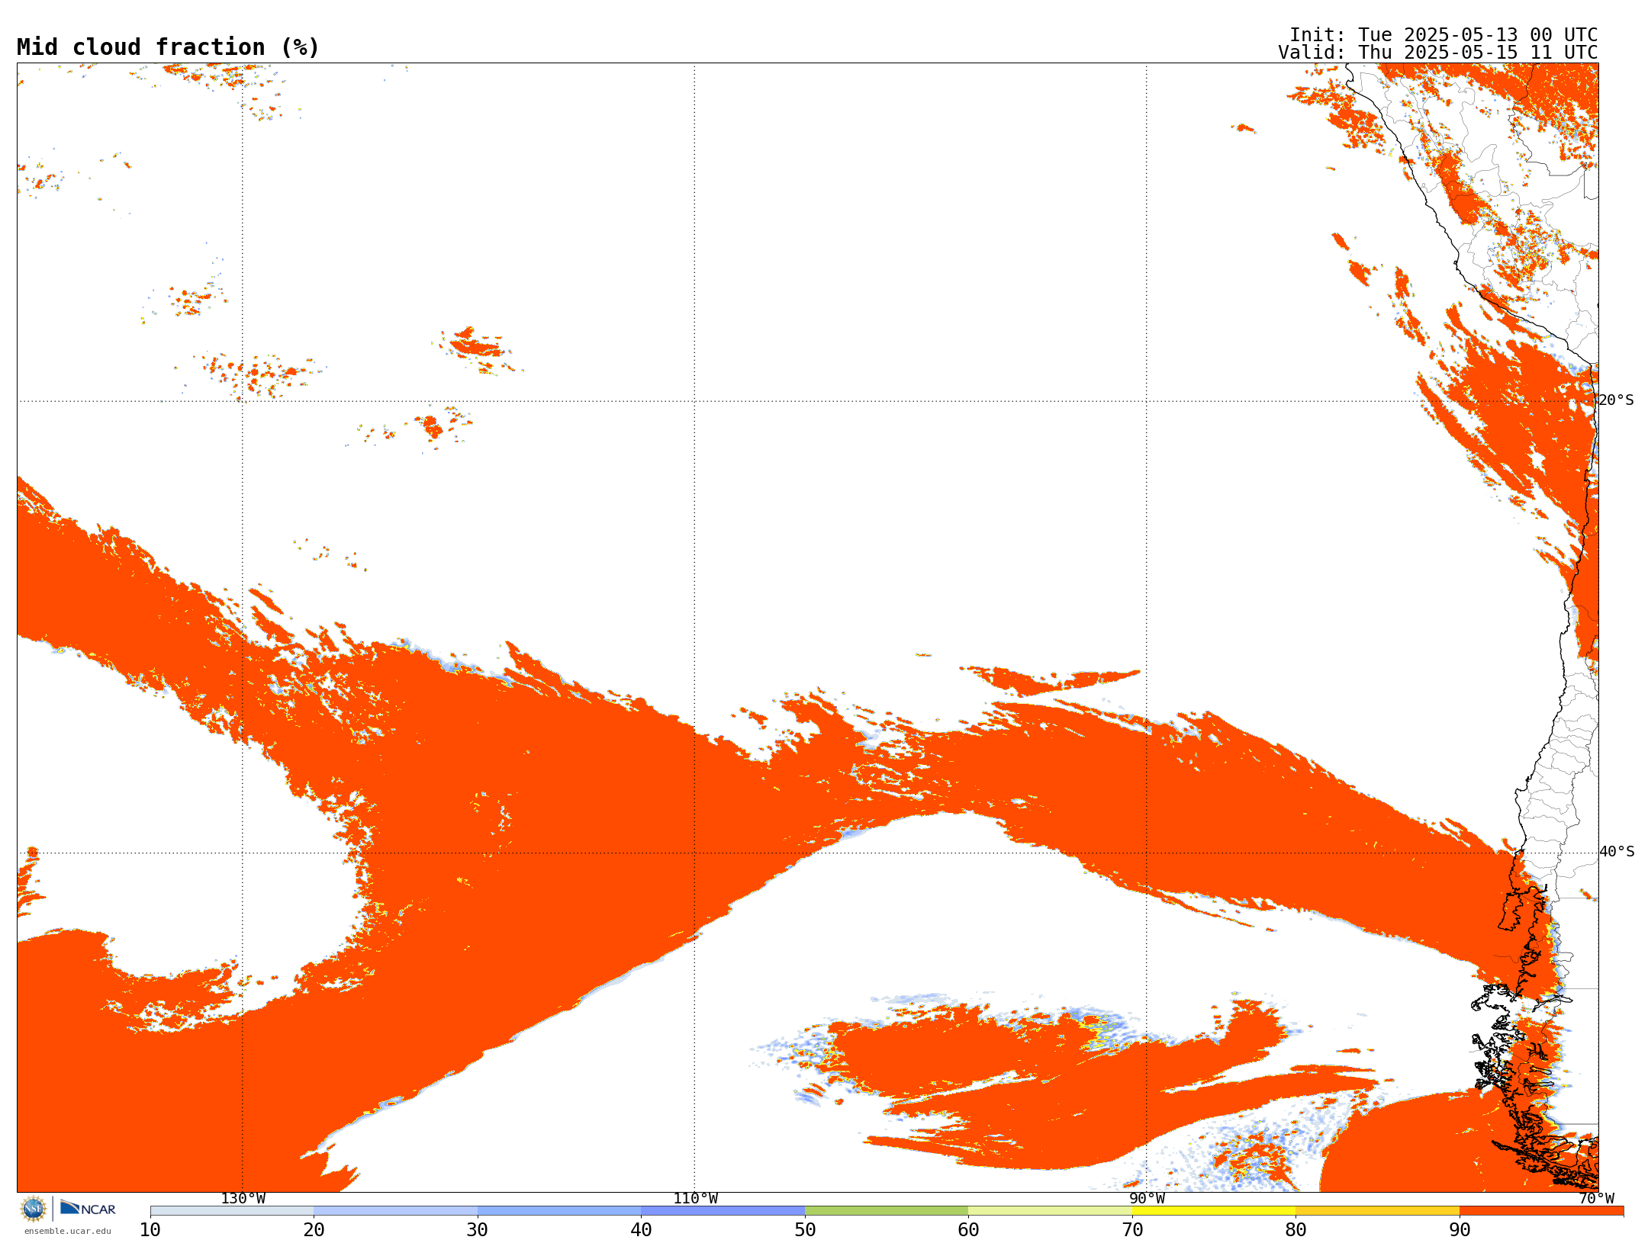This screenshot has height=1240, width=1648.
Task: Click the colorbar tick label 80
Action: point(1296,1230)
